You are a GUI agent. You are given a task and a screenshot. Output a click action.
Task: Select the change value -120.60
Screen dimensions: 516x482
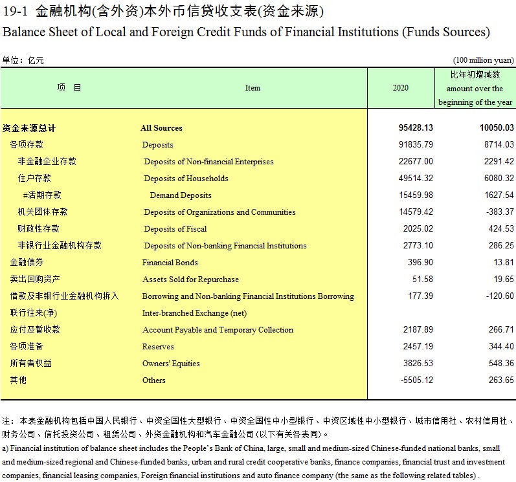coord(500,296)
